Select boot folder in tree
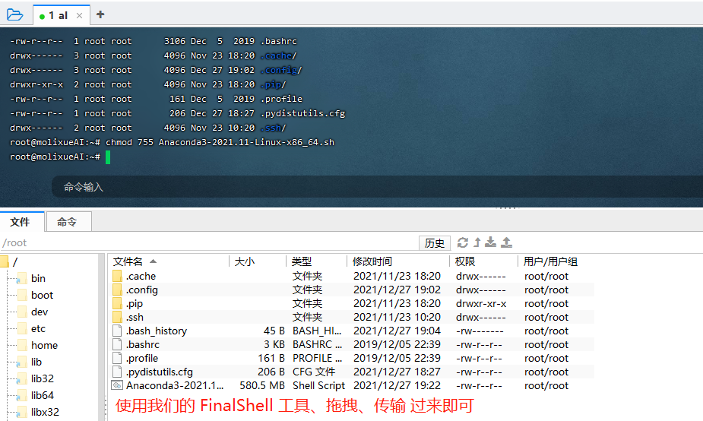Image resolution: width=703 pixels, height=421 pixels. click(x=42, y=295)
